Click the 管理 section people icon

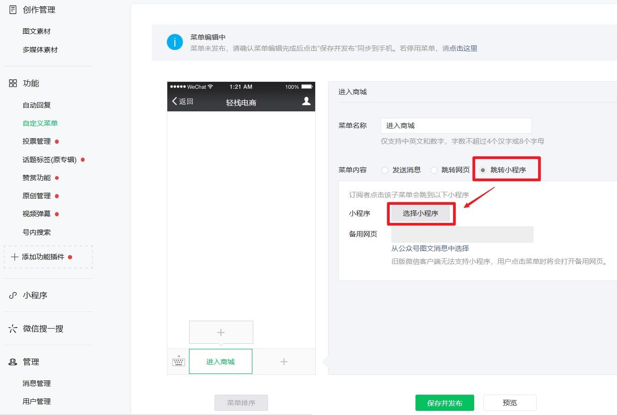13,362
